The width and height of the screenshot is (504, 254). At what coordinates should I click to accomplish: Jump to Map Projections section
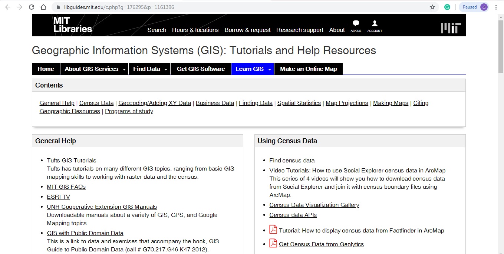[x=347, y=103]
